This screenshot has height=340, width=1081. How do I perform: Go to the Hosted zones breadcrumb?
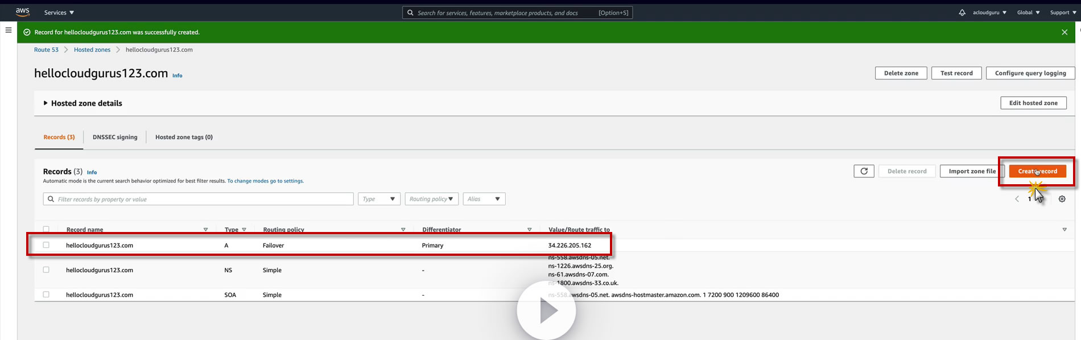click(92, 50)
